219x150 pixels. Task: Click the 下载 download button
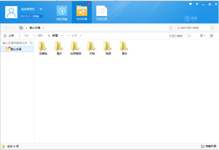click(x=23, y=36)
